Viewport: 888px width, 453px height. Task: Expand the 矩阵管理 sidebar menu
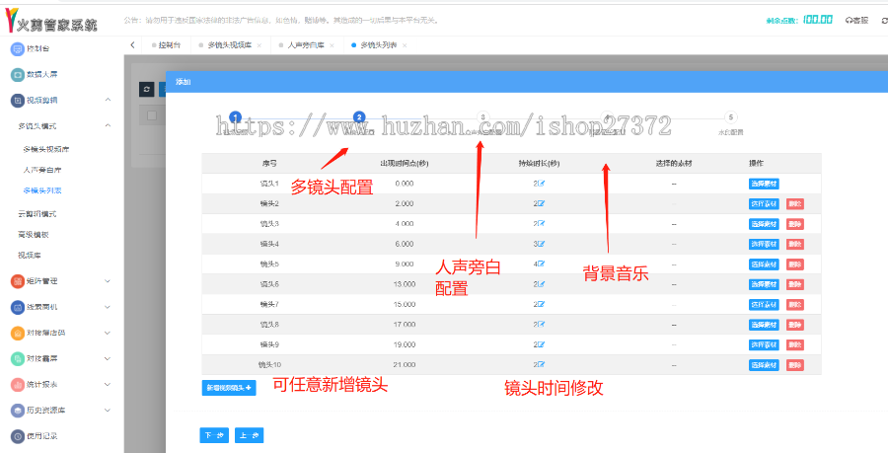pyautogui.click(x=107, y=281)
